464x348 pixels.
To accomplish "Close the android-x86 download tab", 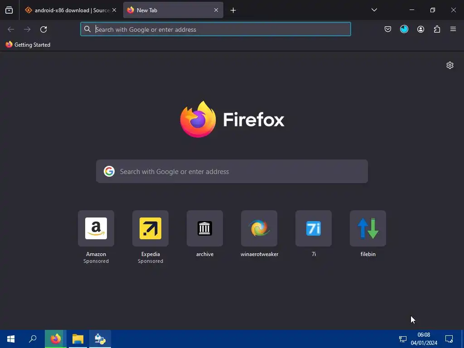I will click(114, 10).
